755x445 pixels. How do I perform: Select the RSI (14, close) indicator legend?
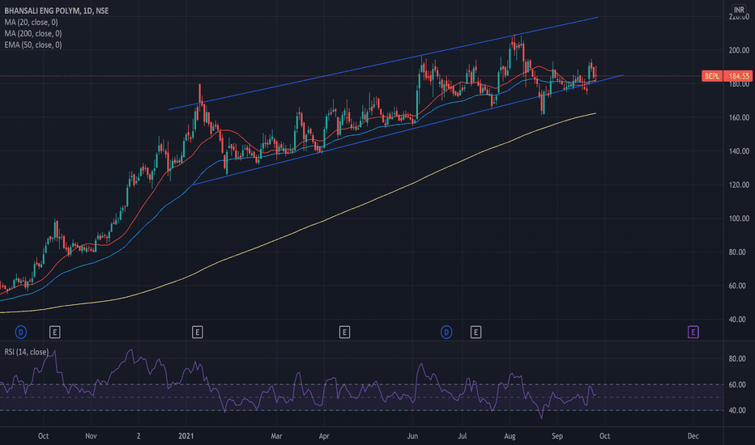click(x=27, y=352)
